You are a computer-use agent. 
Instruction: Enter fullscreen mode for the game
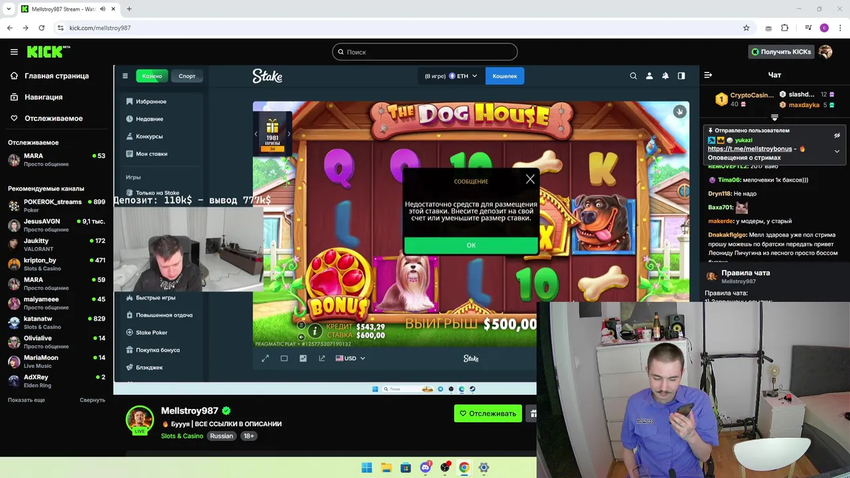tap(265, 358)
